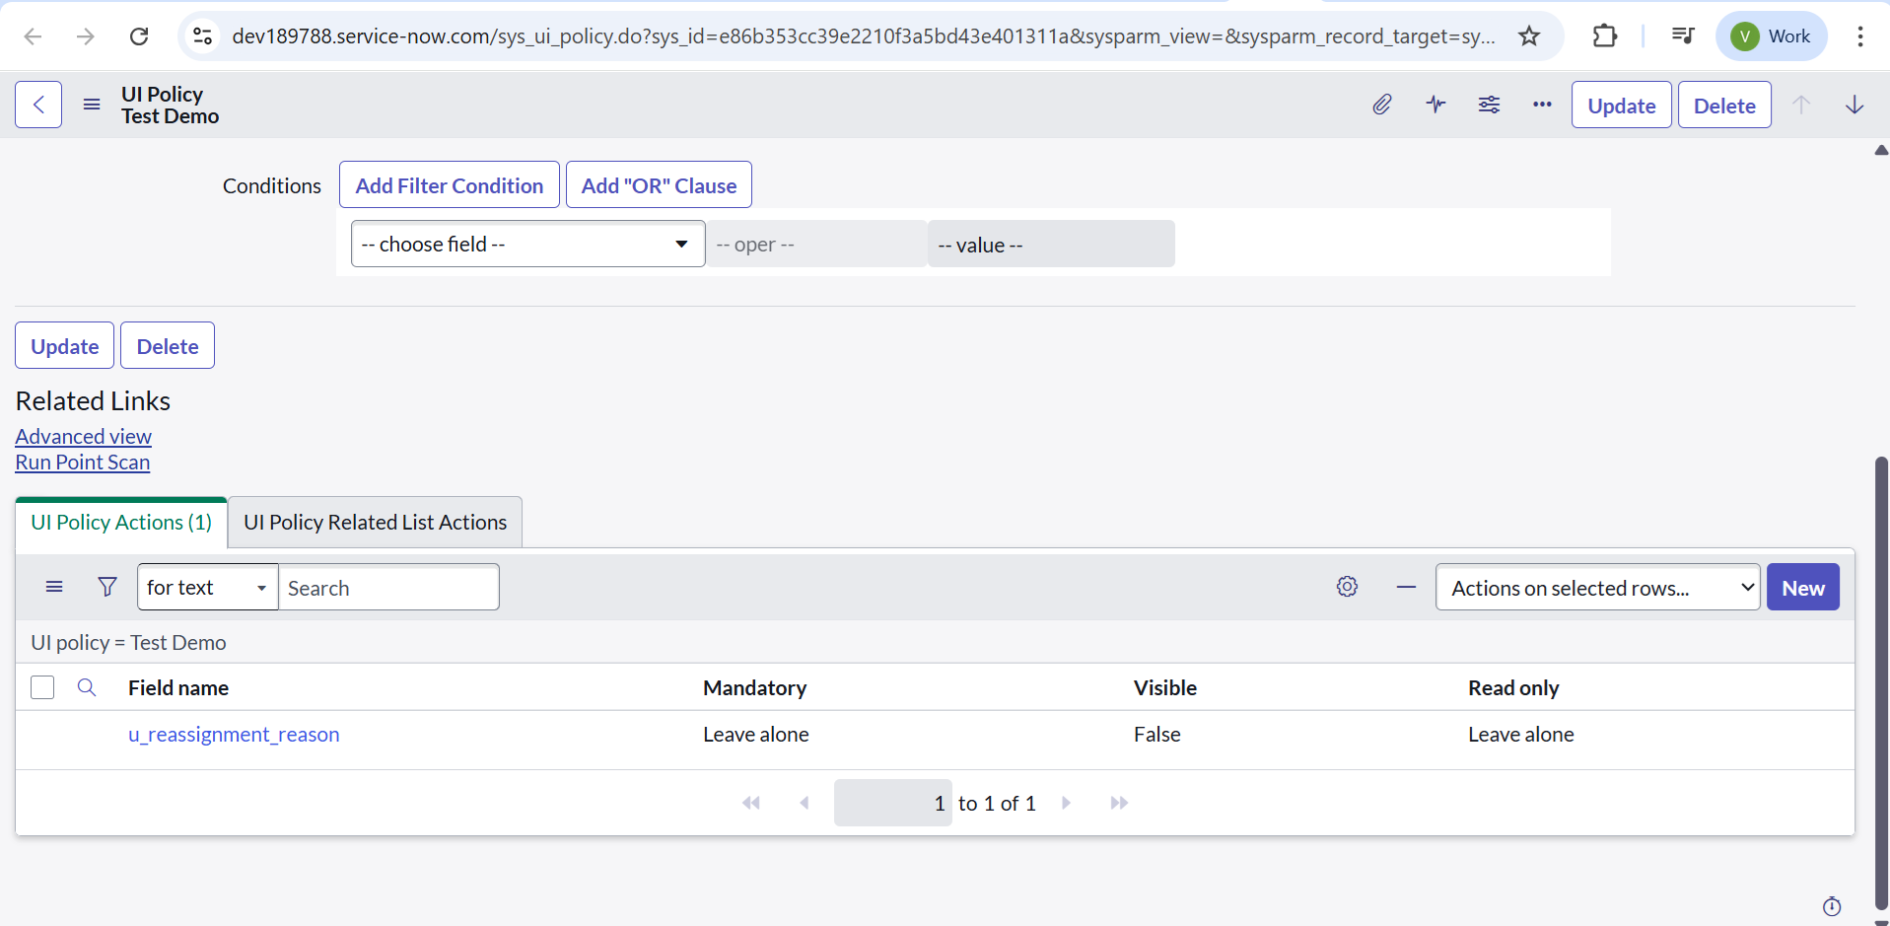Open Actions on selected rows dropdown
The image size is (1890, 926).
click(x=1597, y=588)
